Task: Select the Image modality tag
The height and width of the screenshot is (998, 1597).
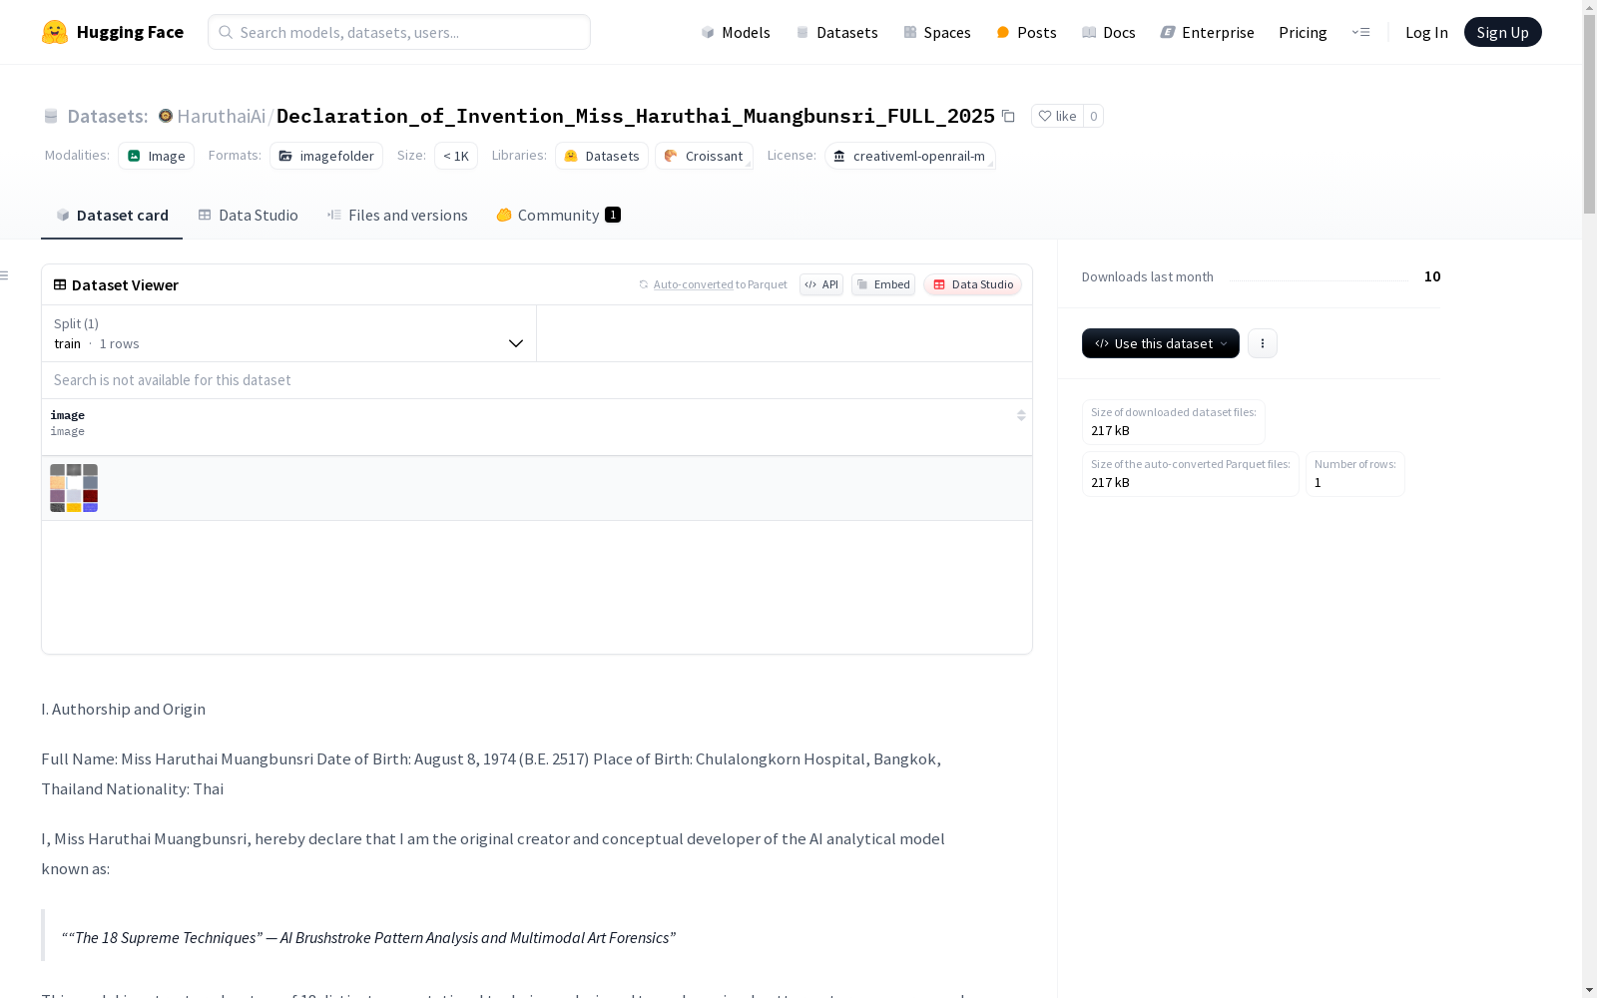Action: (156, 156)
